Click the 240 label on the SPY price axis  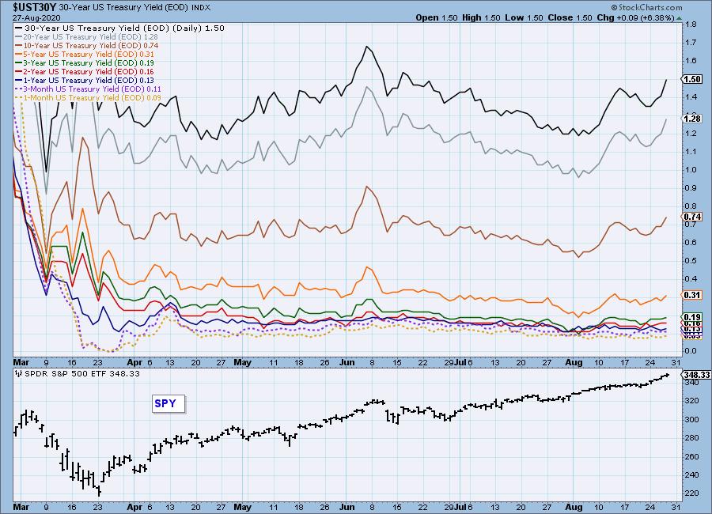(x=691, y=474)
